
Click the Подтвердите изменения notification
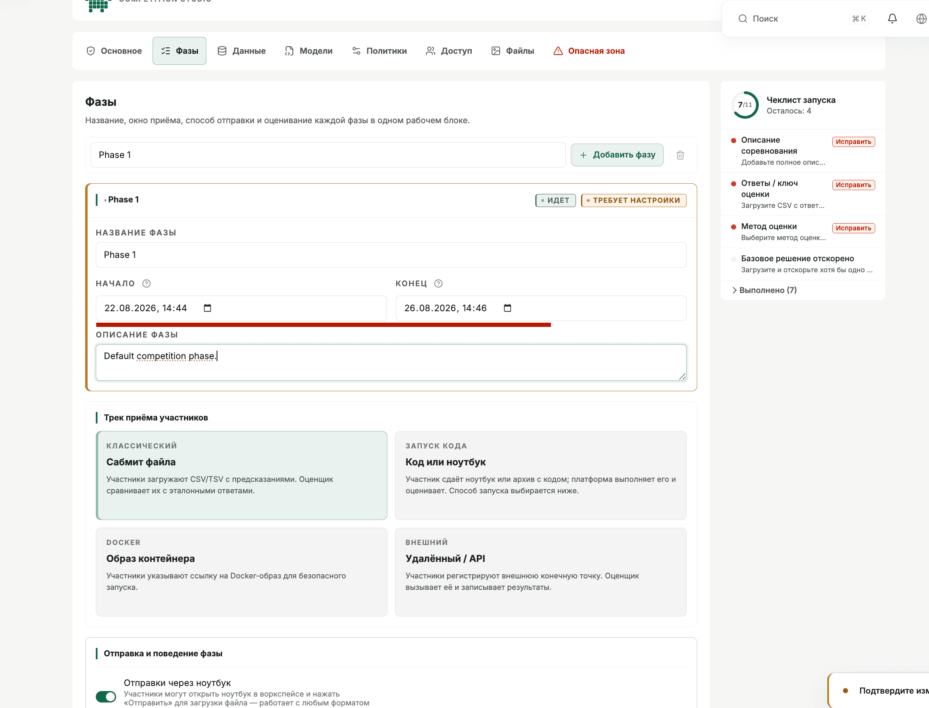click(879, 691)
